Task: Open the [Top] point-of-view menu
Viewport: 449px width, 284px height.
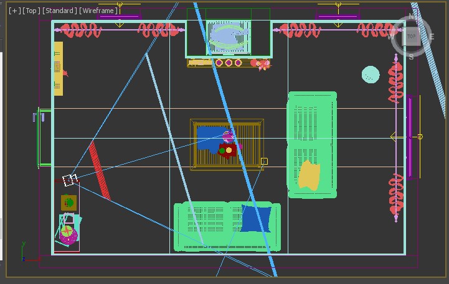Action: pyautogui.click(x=31, y=11)
